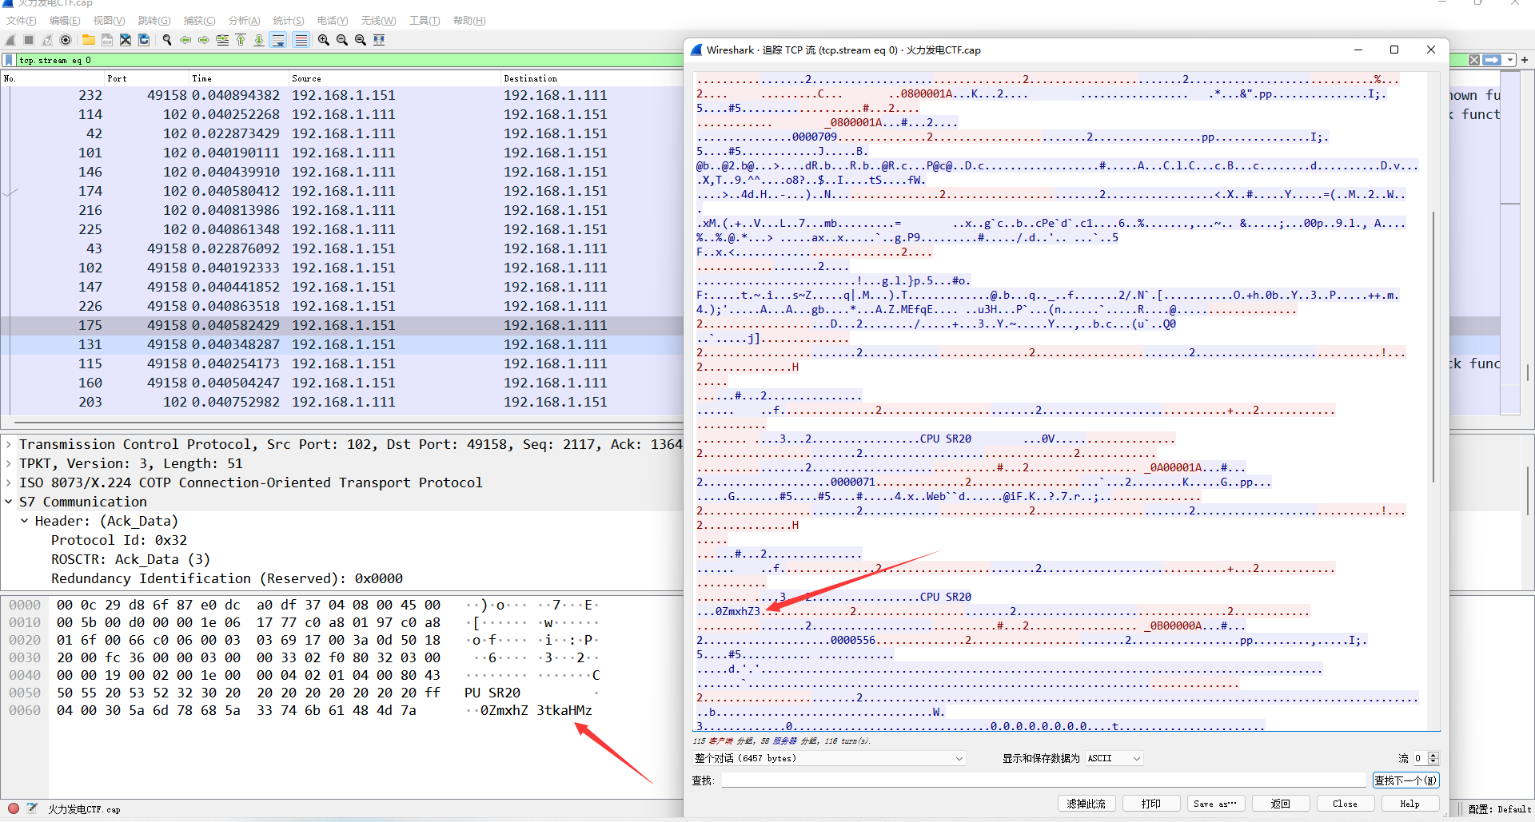This screenshot has height=822, width=1535.
Task: Click the start capture shark fin icon
Action: (11, 40)
